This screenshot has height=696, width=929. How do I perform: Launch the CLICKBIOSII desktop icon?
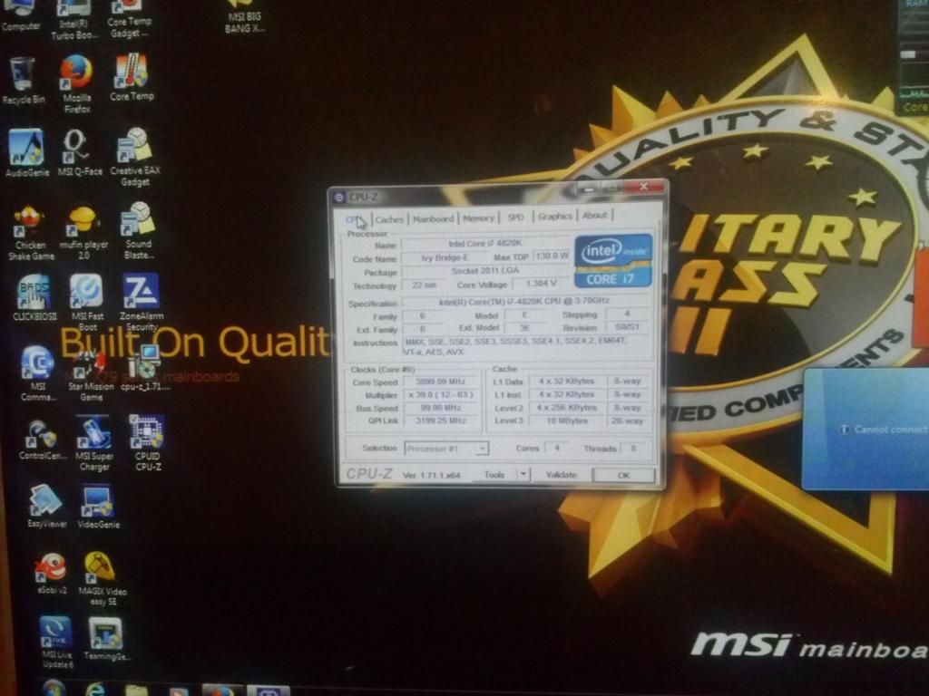pos(34,297)
